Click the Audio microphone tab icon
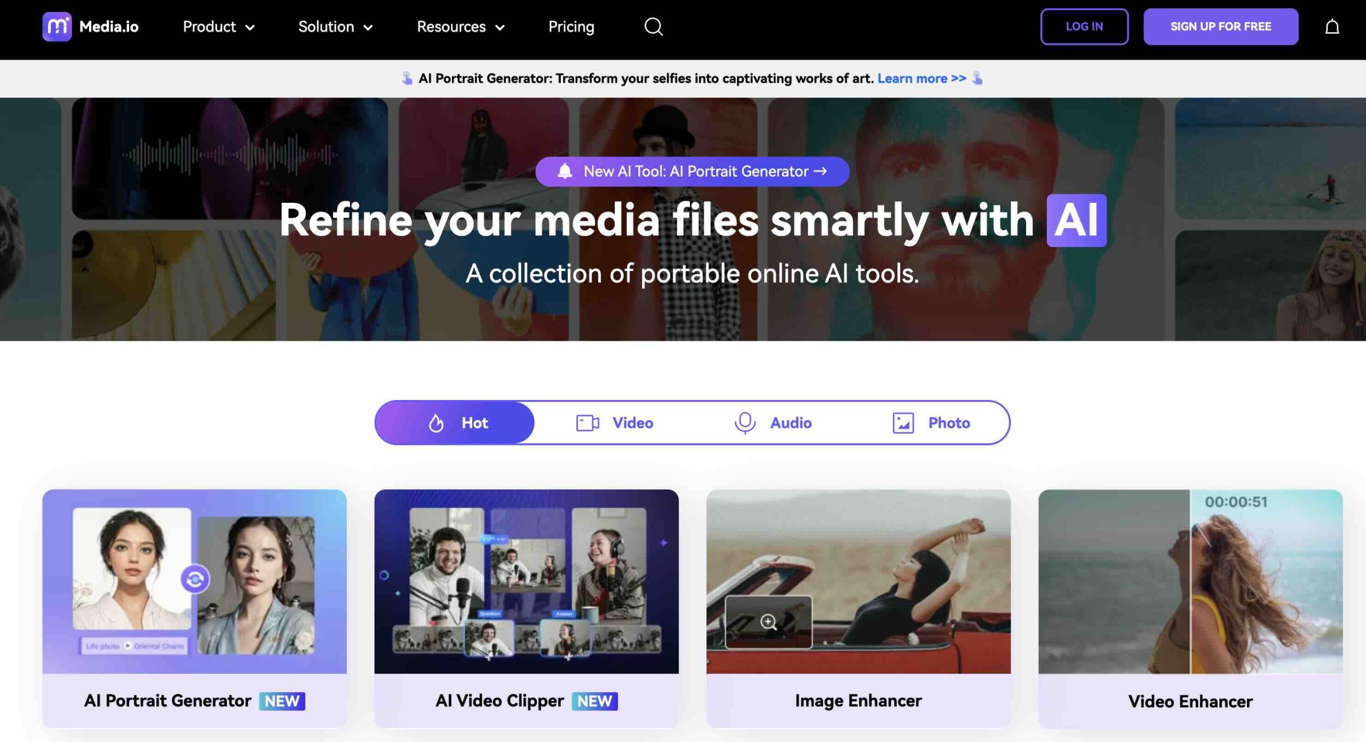Image resolution: width=1366 pixels, height=742 pixels. coord(745,422)
